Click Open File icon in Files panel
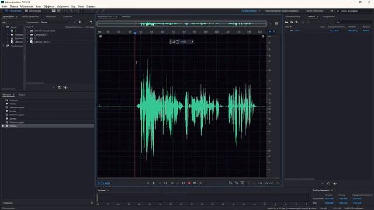Screen dimensions: 374x210 pyautogui.click(x=287, y=22)
